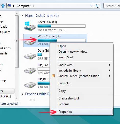Click the HP_TOO drive name label
Screen dimensions: 120x124
[x=44, y=65]
